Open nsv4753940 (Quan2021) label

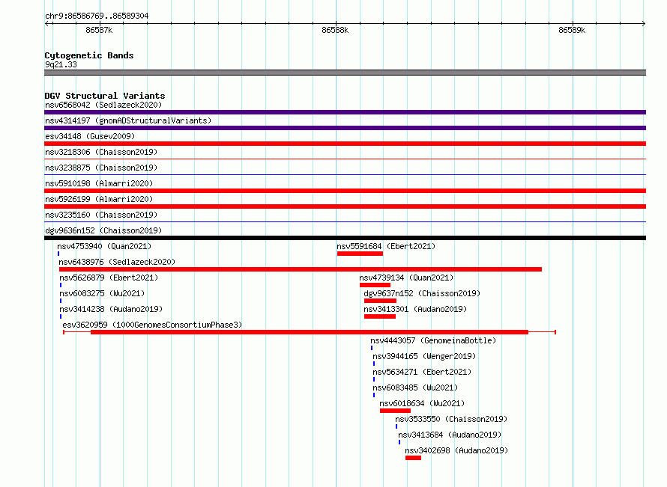coord(104,246)
